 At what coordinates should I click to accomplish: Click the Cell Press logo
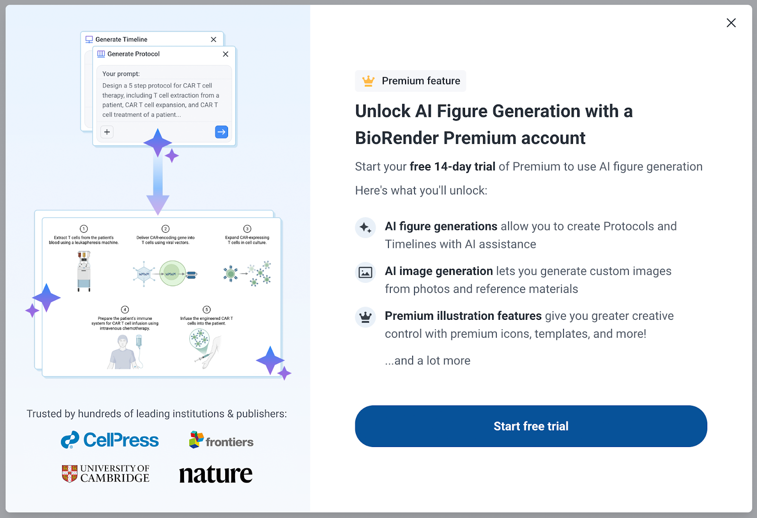(110, 440)
